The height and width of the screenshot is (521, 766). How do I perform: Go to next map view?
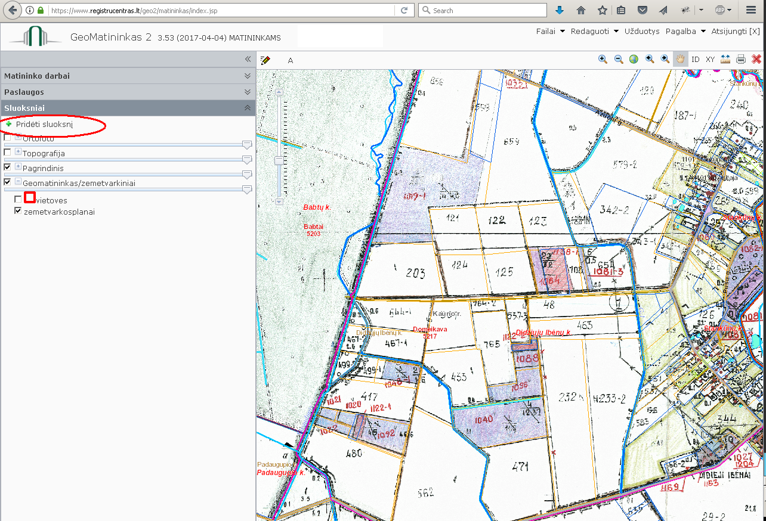click(x=665, y=60)
